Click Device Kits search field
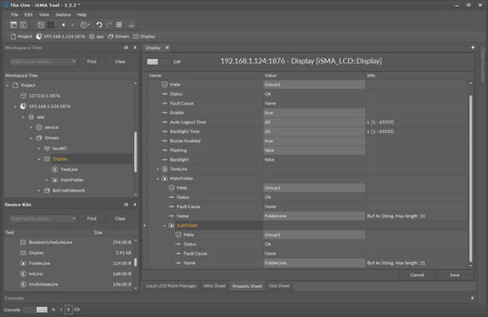This screenshot has width=488, height=317. coord(41,218)
